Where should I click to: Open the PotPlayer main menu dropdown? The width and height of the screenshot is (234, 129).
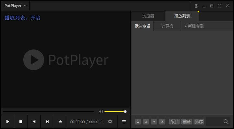[15, 6]
